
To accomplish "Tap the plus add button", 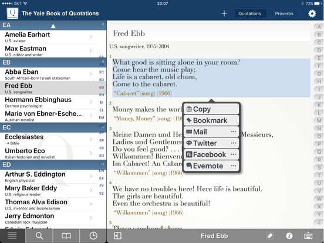I will click(x=224, y=14).
